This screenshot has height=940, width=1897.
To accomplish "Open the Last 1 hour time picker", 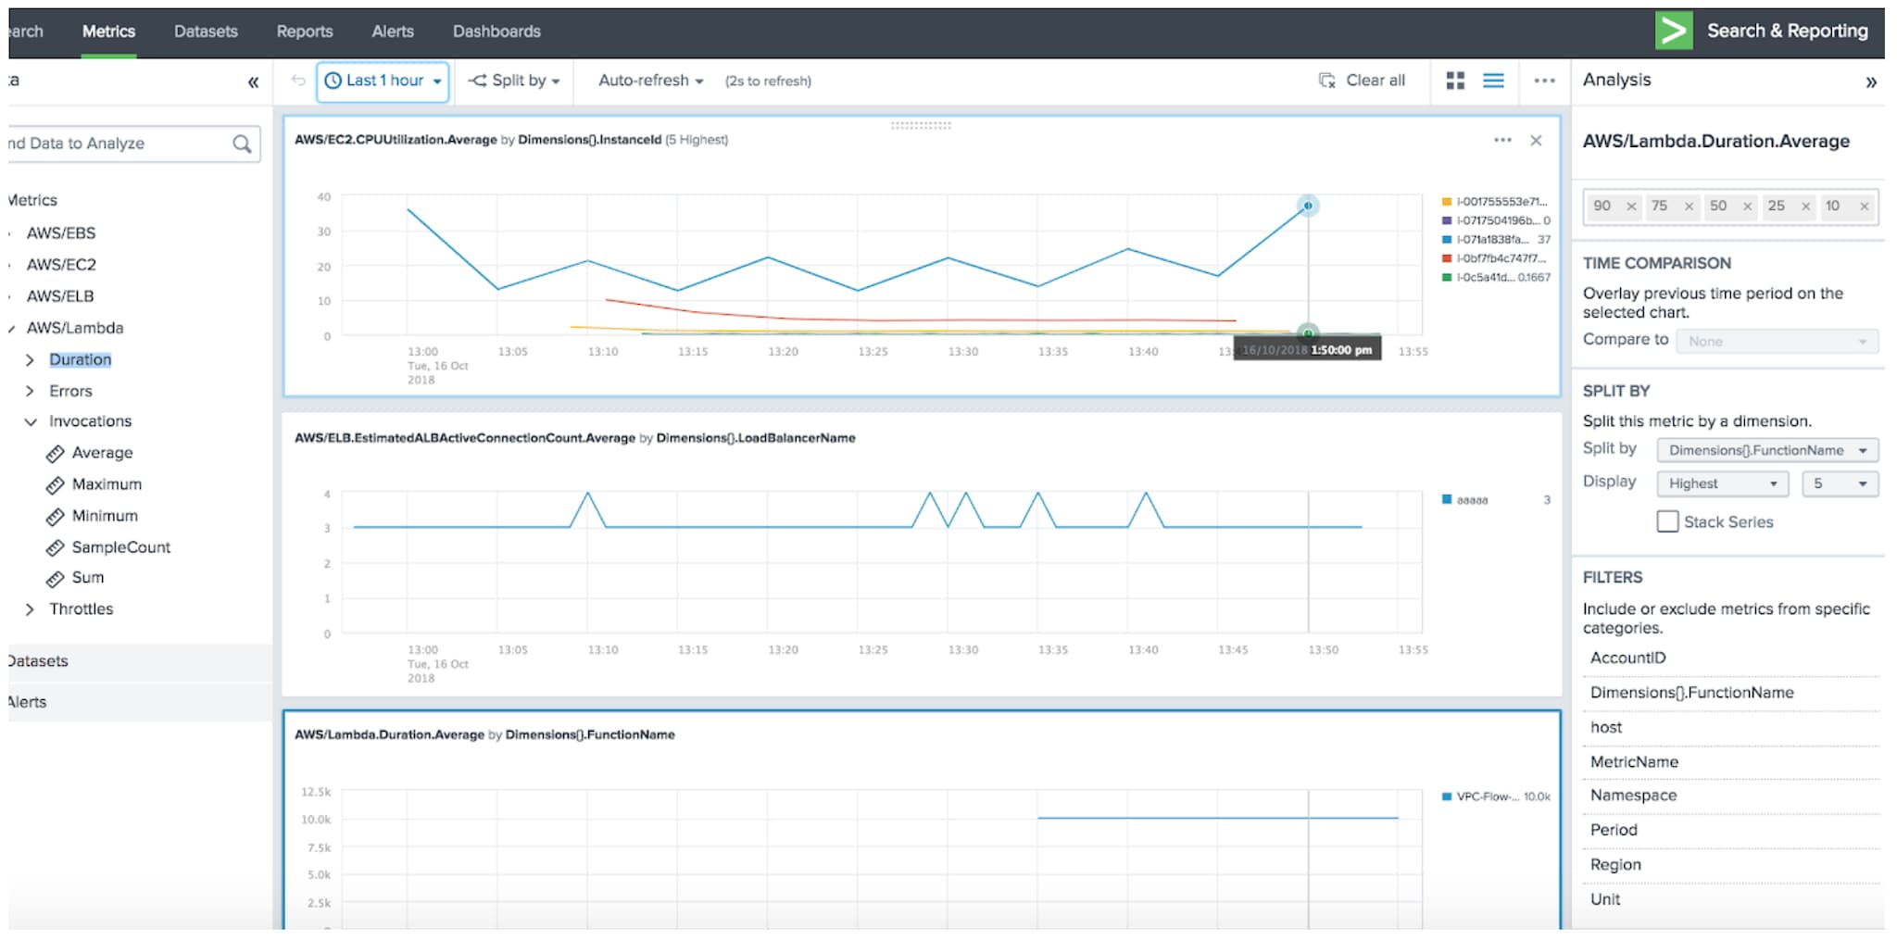I will (x=383, y=81).
